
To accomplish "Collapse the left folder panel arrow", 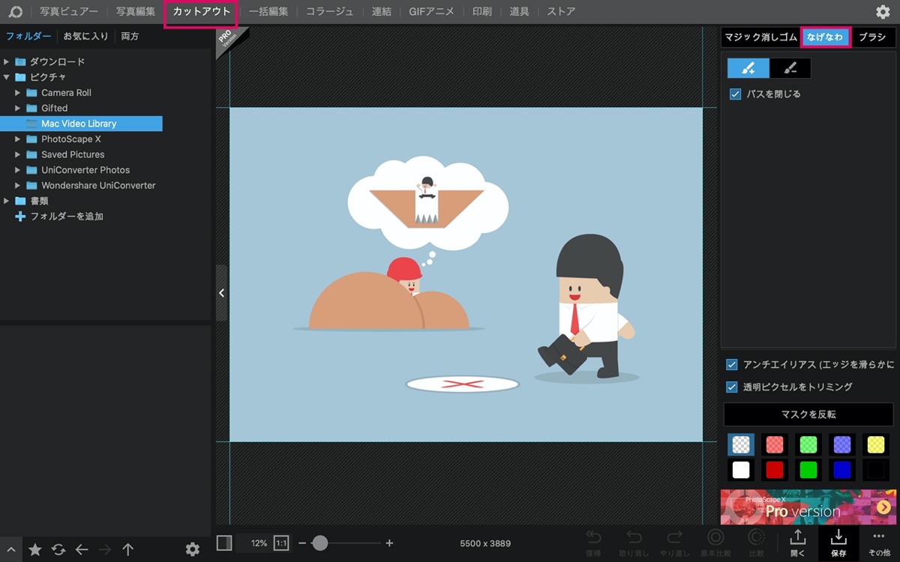I will (x=221, y=293).
